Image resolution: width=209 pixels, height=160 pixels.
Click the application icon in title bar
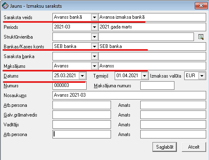click(x=5, y=6)
